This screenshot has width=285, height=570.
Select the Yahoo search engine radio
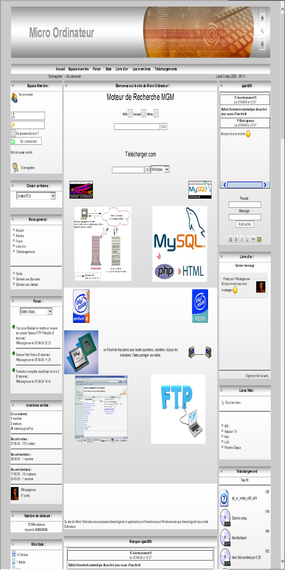pos(156,113)
